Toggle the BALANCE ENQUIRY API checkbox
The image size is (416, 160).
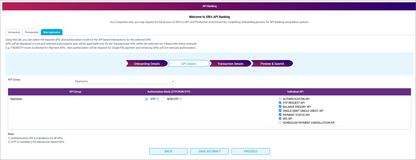point(280,107)
